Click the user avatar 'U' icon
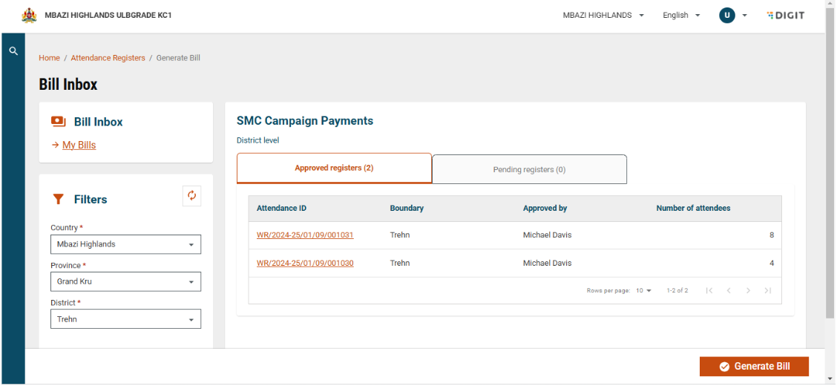 726,15
